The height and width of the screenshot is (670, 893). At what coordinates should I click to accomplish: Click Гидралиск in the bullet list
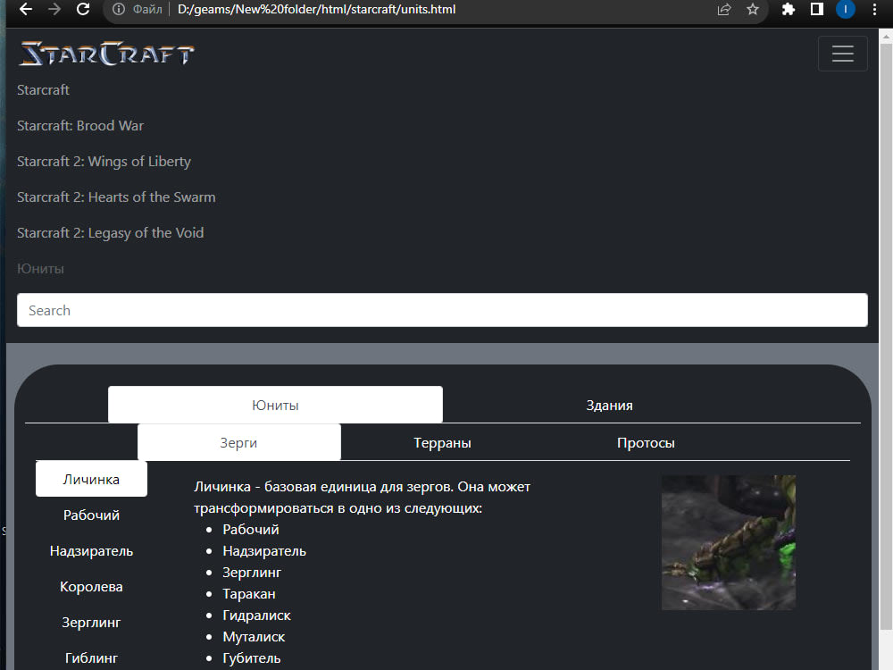coord(256,616)
